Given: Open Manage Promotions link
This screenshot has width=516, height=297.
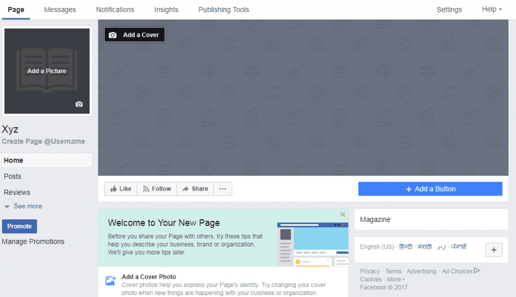Looking at the screenshot, I should (x=33, y=242).
